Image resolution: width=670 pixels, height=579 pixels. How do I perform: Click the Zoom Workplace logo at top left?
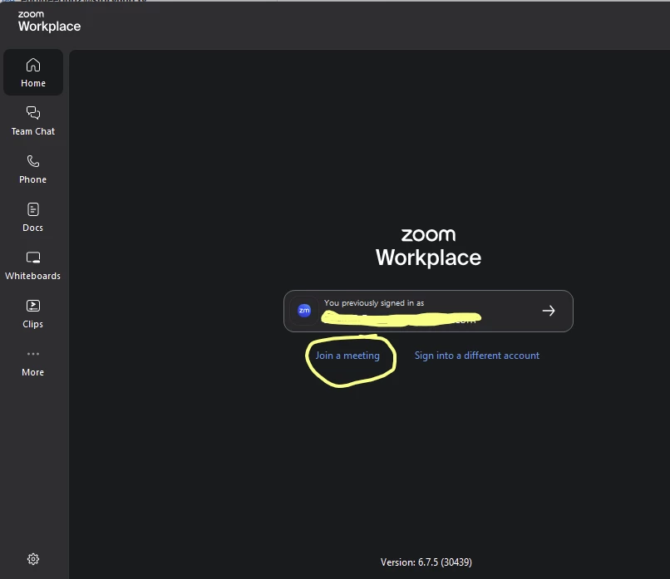coord(49,22)
